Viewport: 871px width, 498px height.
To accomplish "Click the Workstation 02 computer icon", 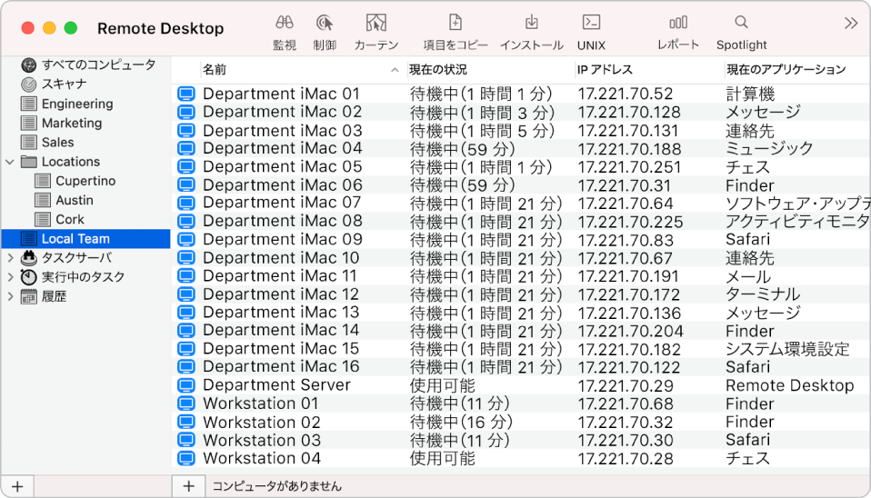I will (x=186, y=422).
